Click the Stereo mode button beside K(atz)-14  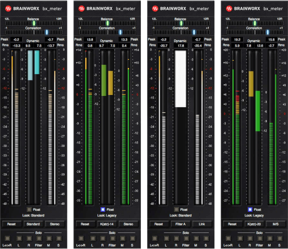coord(128,224)
